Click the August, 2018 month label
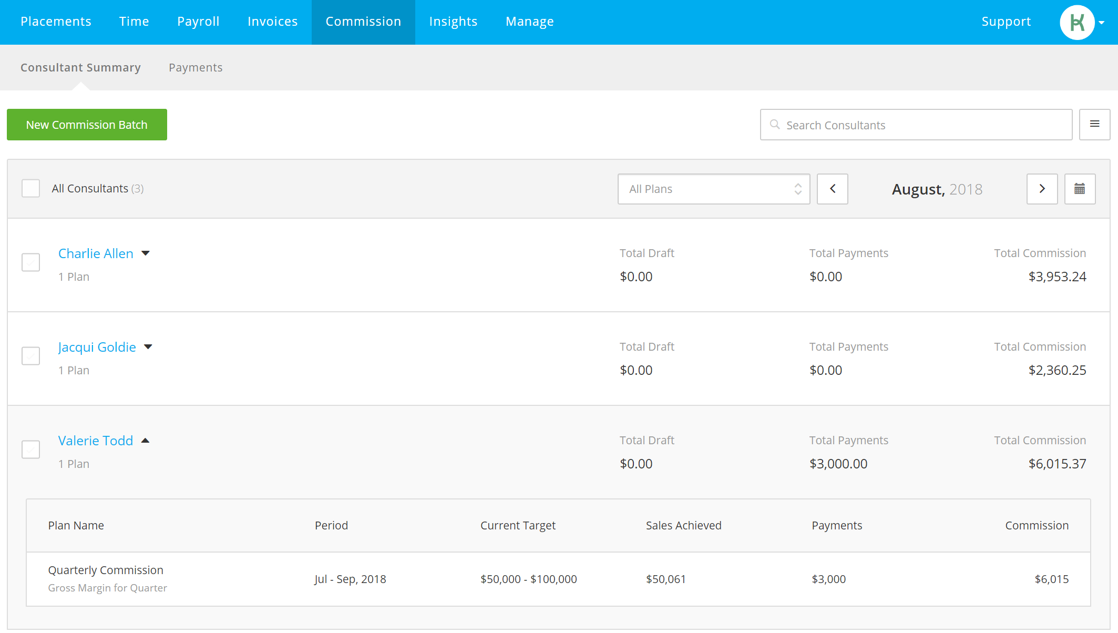This screenshot has height=633, width=1118. 937,189
